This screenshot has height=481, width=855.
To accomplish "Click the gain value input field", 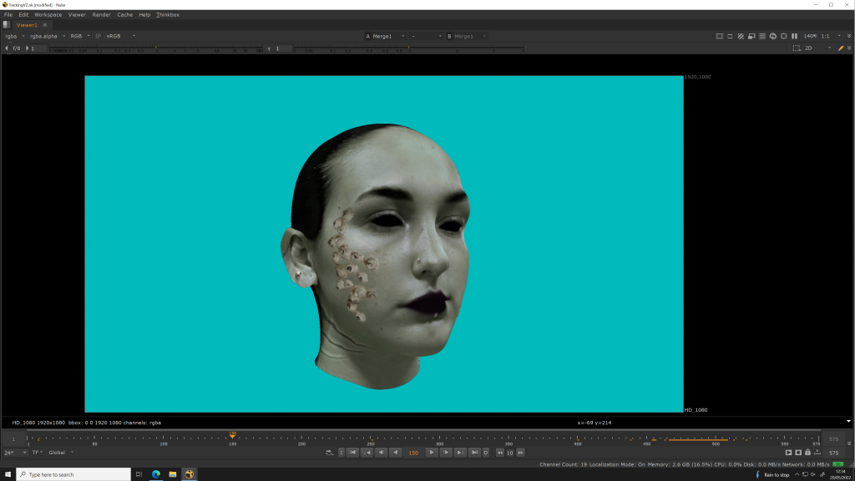I will pyautogui.click(x=38, y=48).
